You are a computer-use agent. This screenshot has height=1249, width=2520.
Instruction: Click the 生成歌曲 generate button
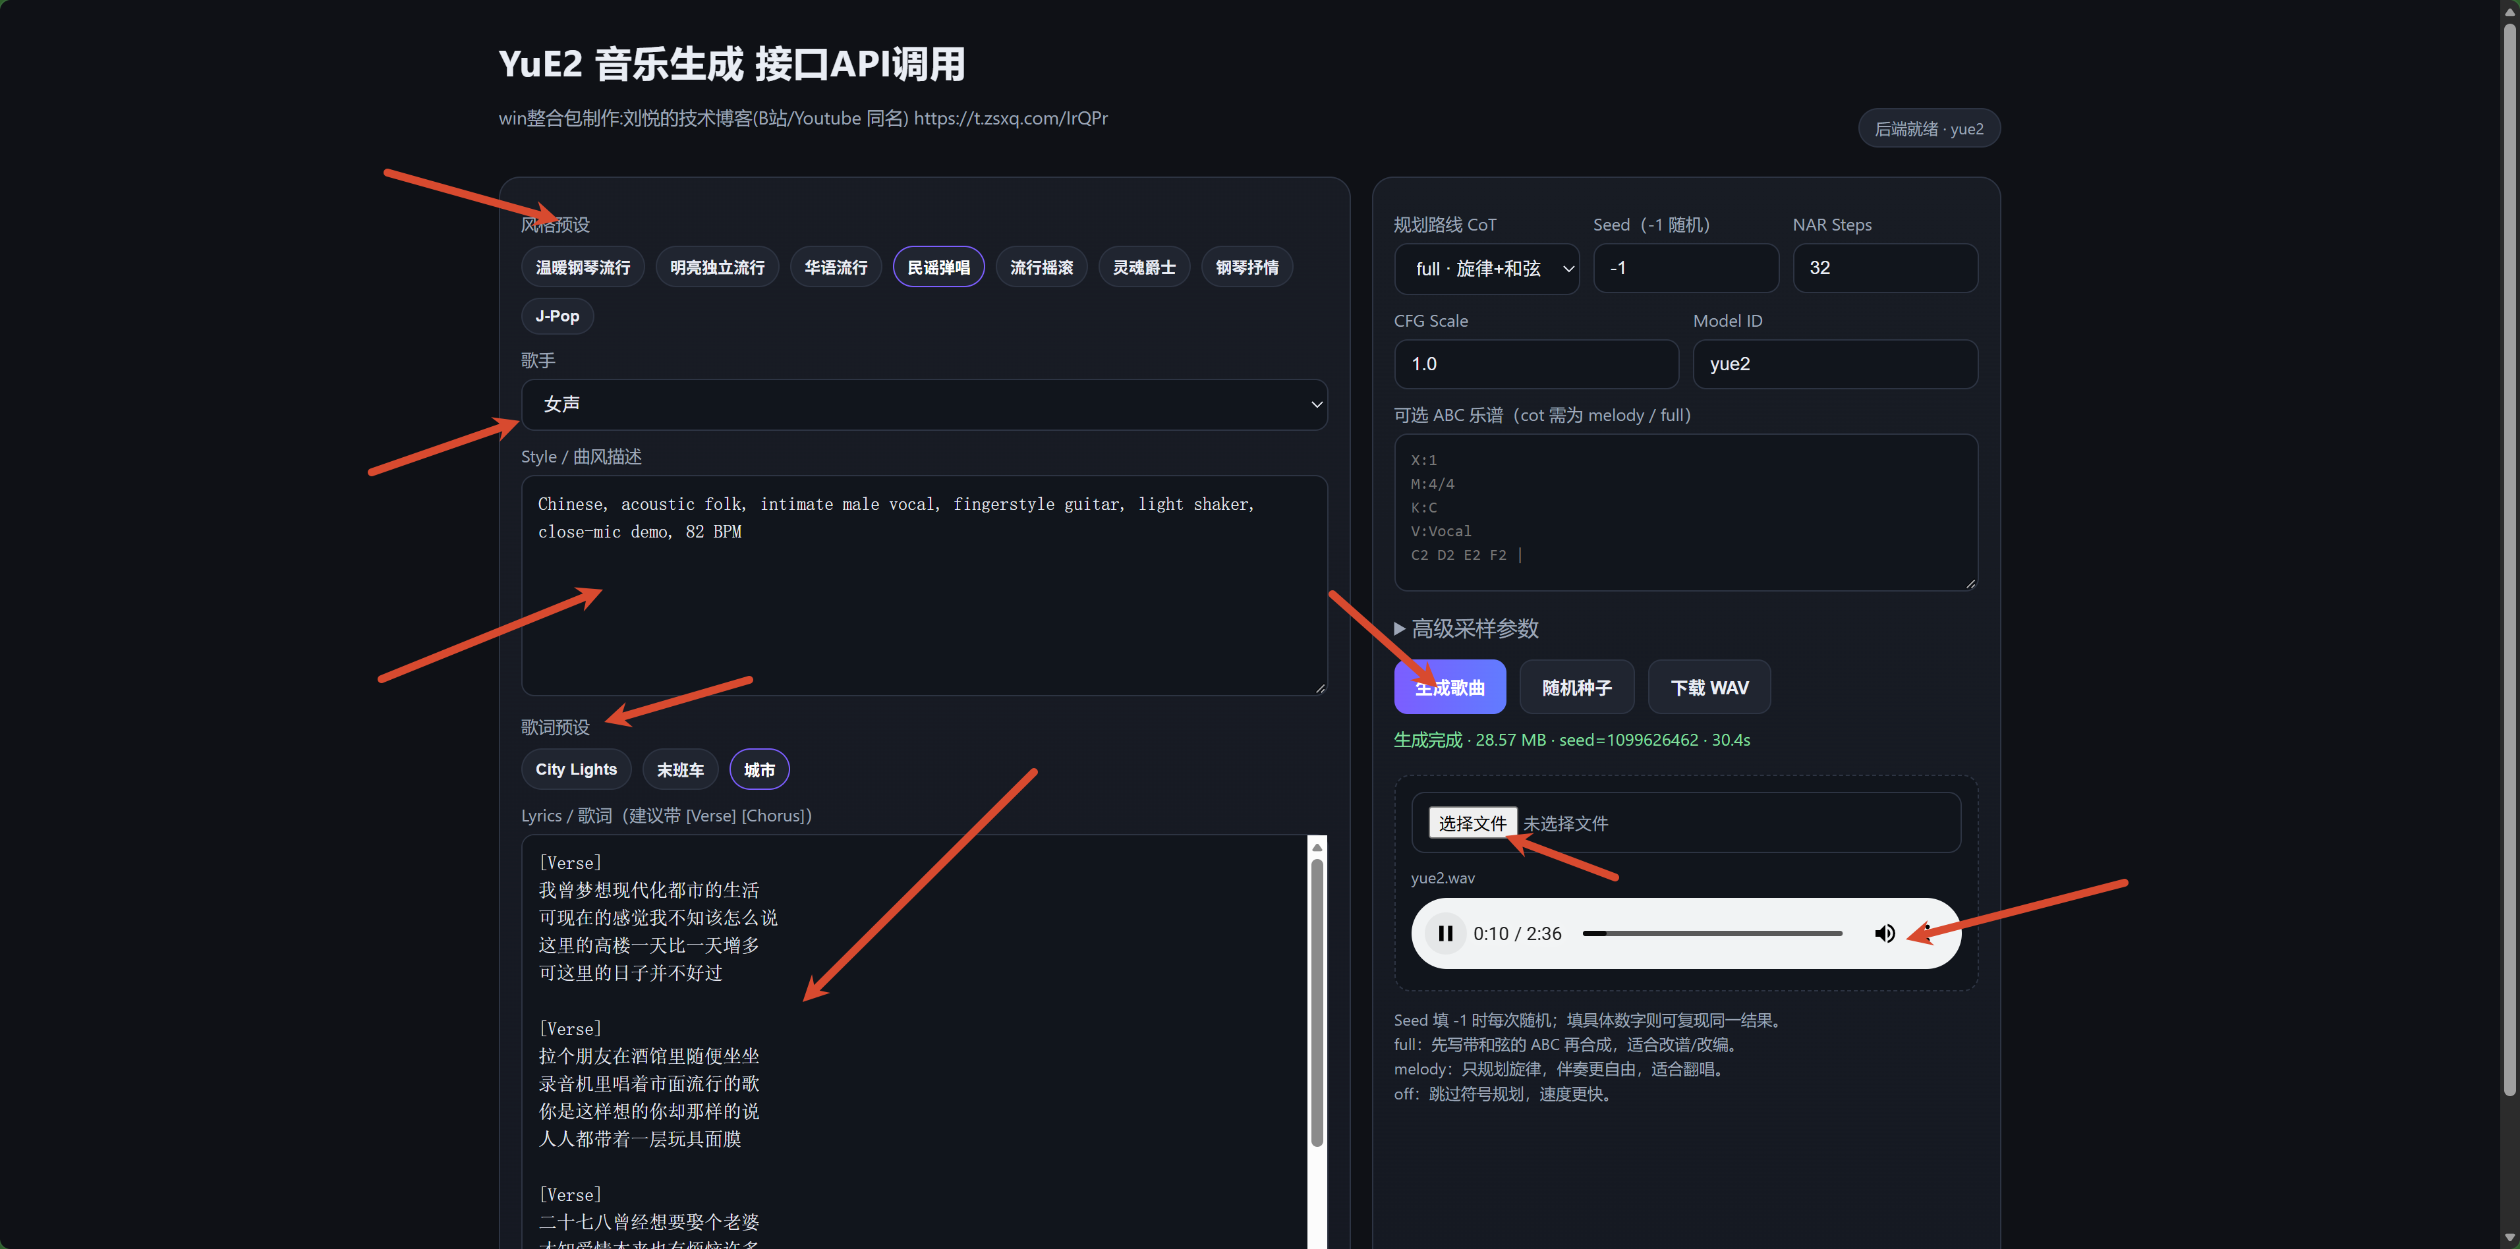pos(1450,686)
